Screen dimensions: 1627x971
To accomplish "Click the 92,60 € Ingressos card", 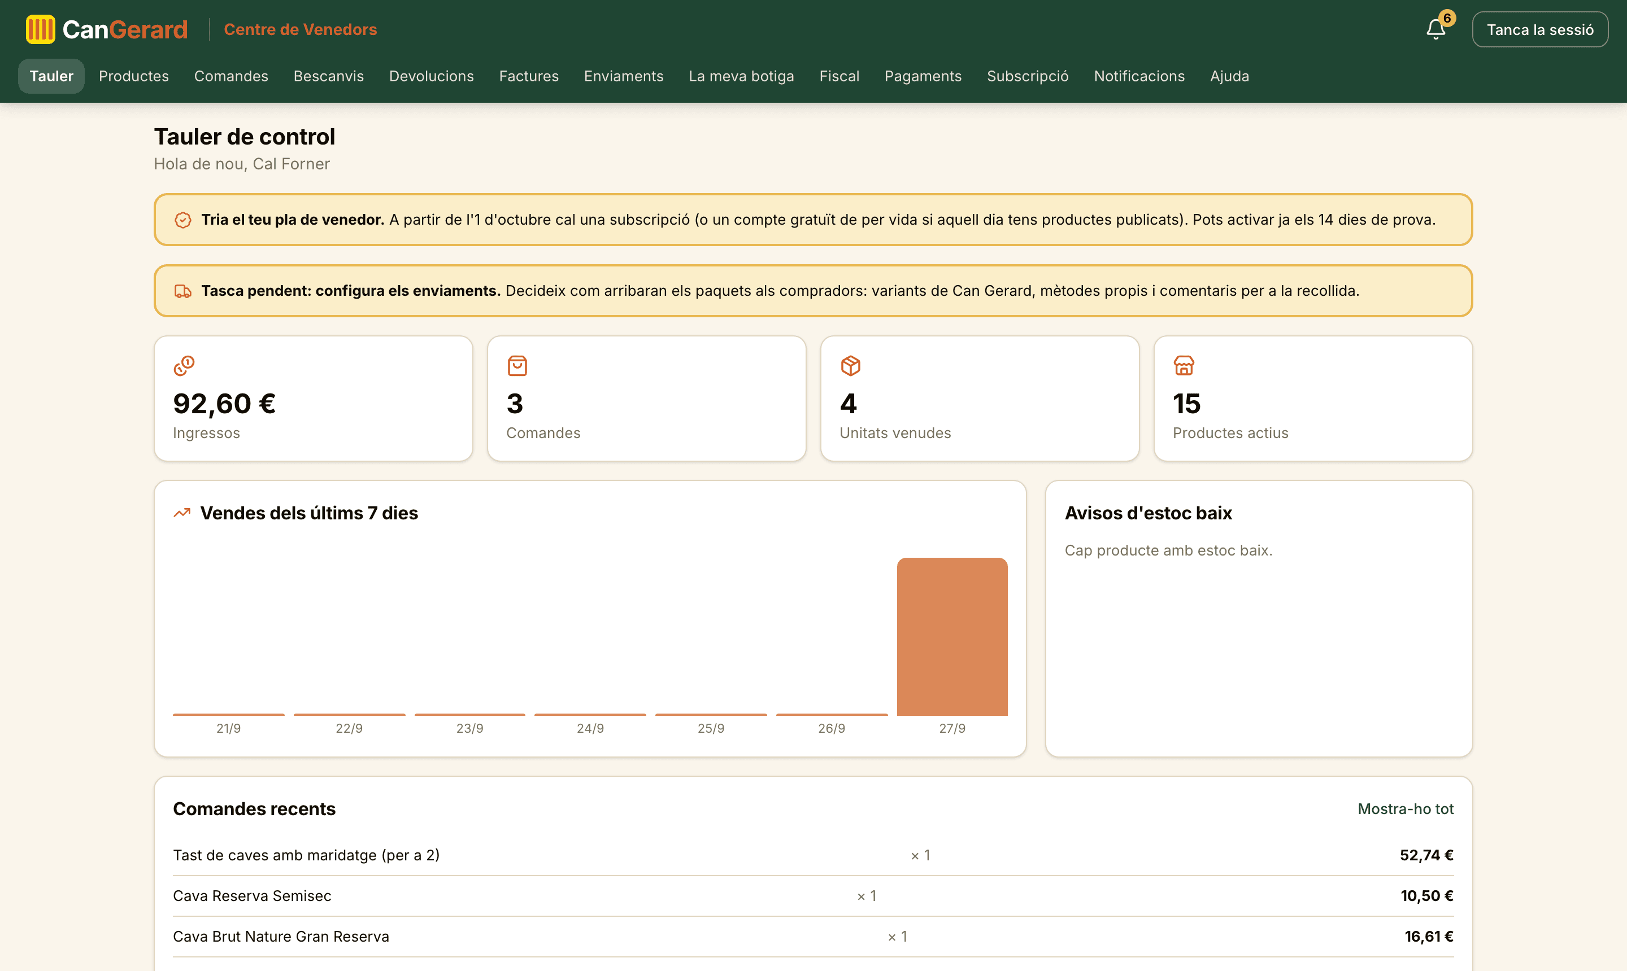I will [x=314, y=399].
